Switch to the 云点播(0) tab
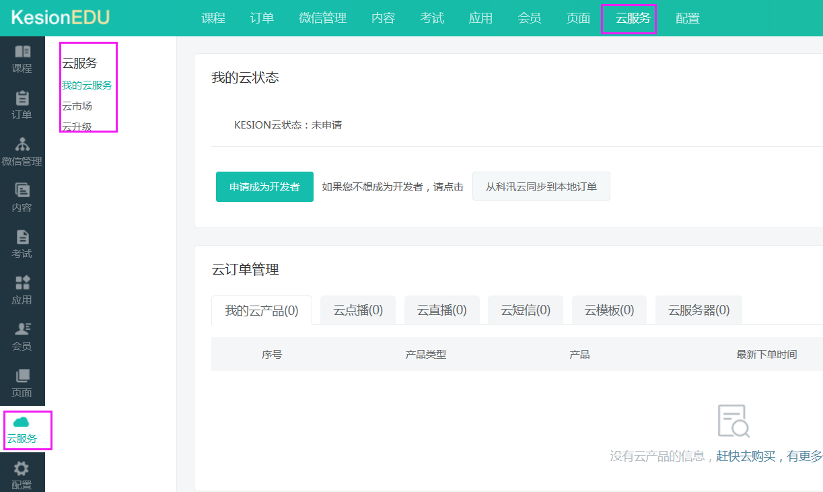 point(358,310)
